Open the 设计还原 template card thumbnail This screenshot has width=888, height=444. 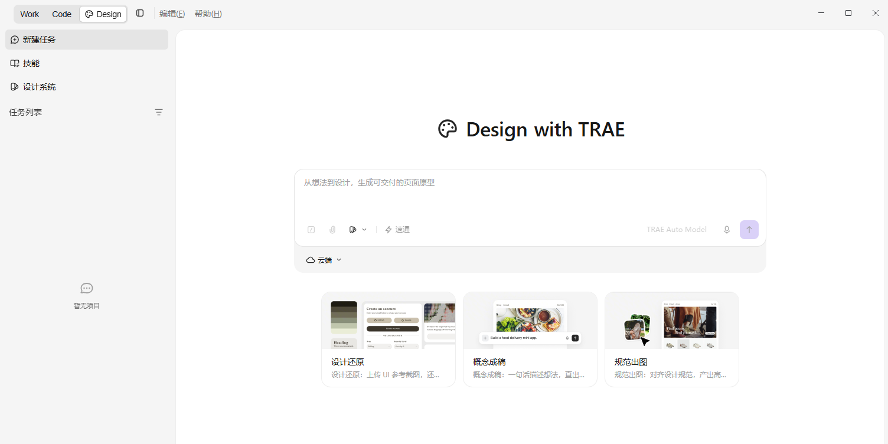tap(389, 321)
